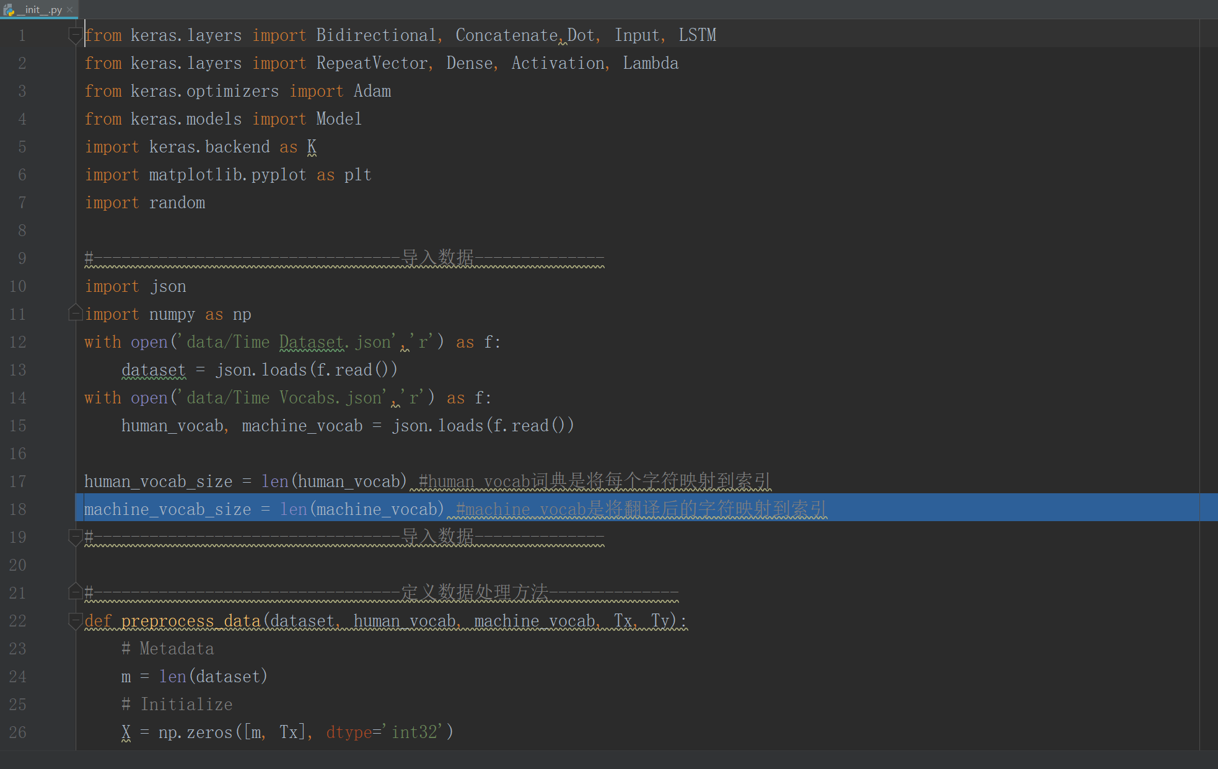
Task: Close the __init__.py editor tab
Action: point(70,9)
